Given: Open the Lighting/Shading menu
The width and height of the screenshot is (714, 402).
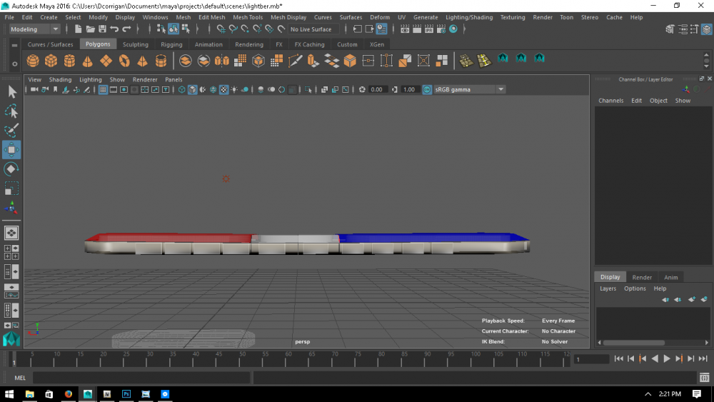Looking at the screenshot, I should pyautogui.click(x=469, y=17).
